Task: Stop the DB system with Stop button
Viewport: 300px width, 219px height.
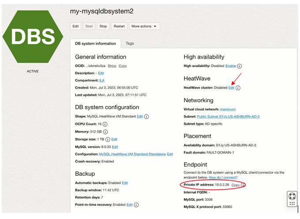Action: coord(103,26)
